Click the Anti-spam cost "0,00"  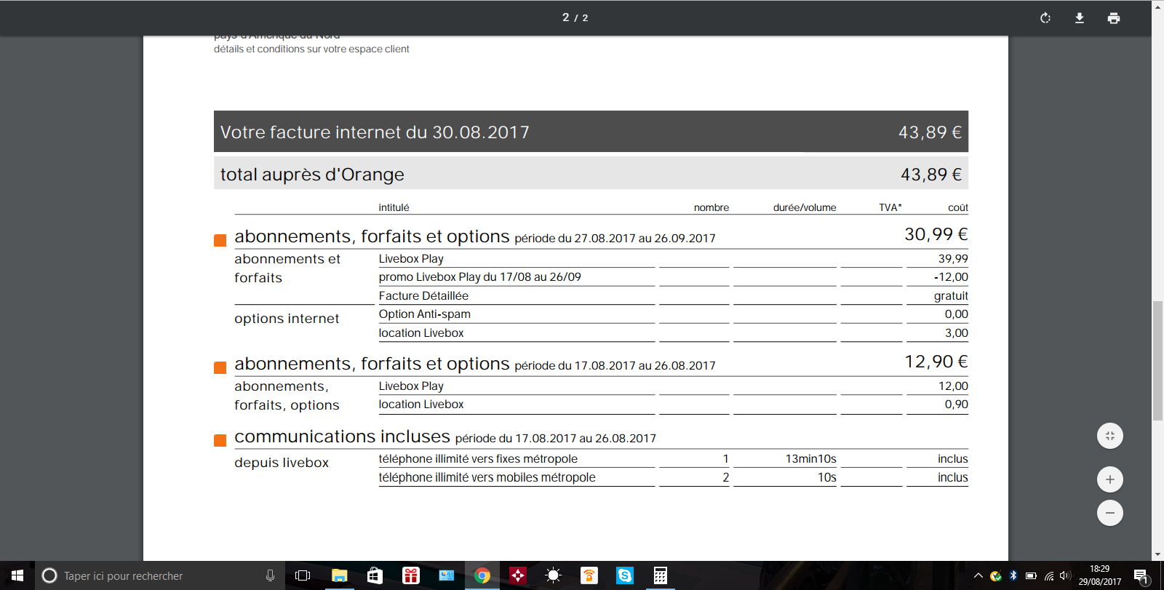pyautogui.click(x=957, y=314)
